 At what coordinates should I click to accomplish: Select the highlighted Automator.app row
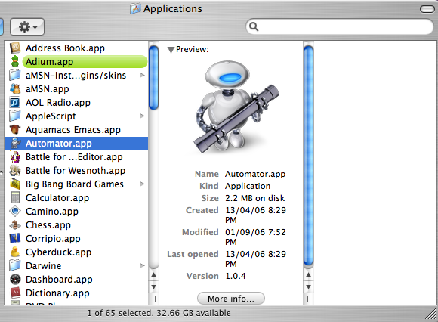pos(76,143)
